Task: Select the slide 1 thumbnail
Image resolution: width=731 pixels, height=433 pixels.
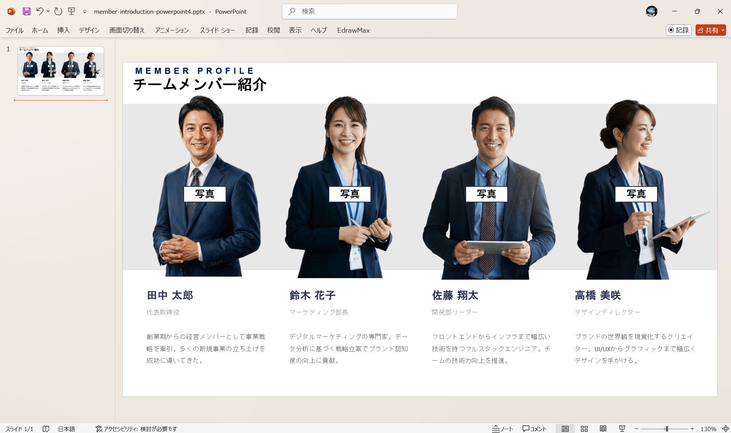Action: click(x=61, y=71)
